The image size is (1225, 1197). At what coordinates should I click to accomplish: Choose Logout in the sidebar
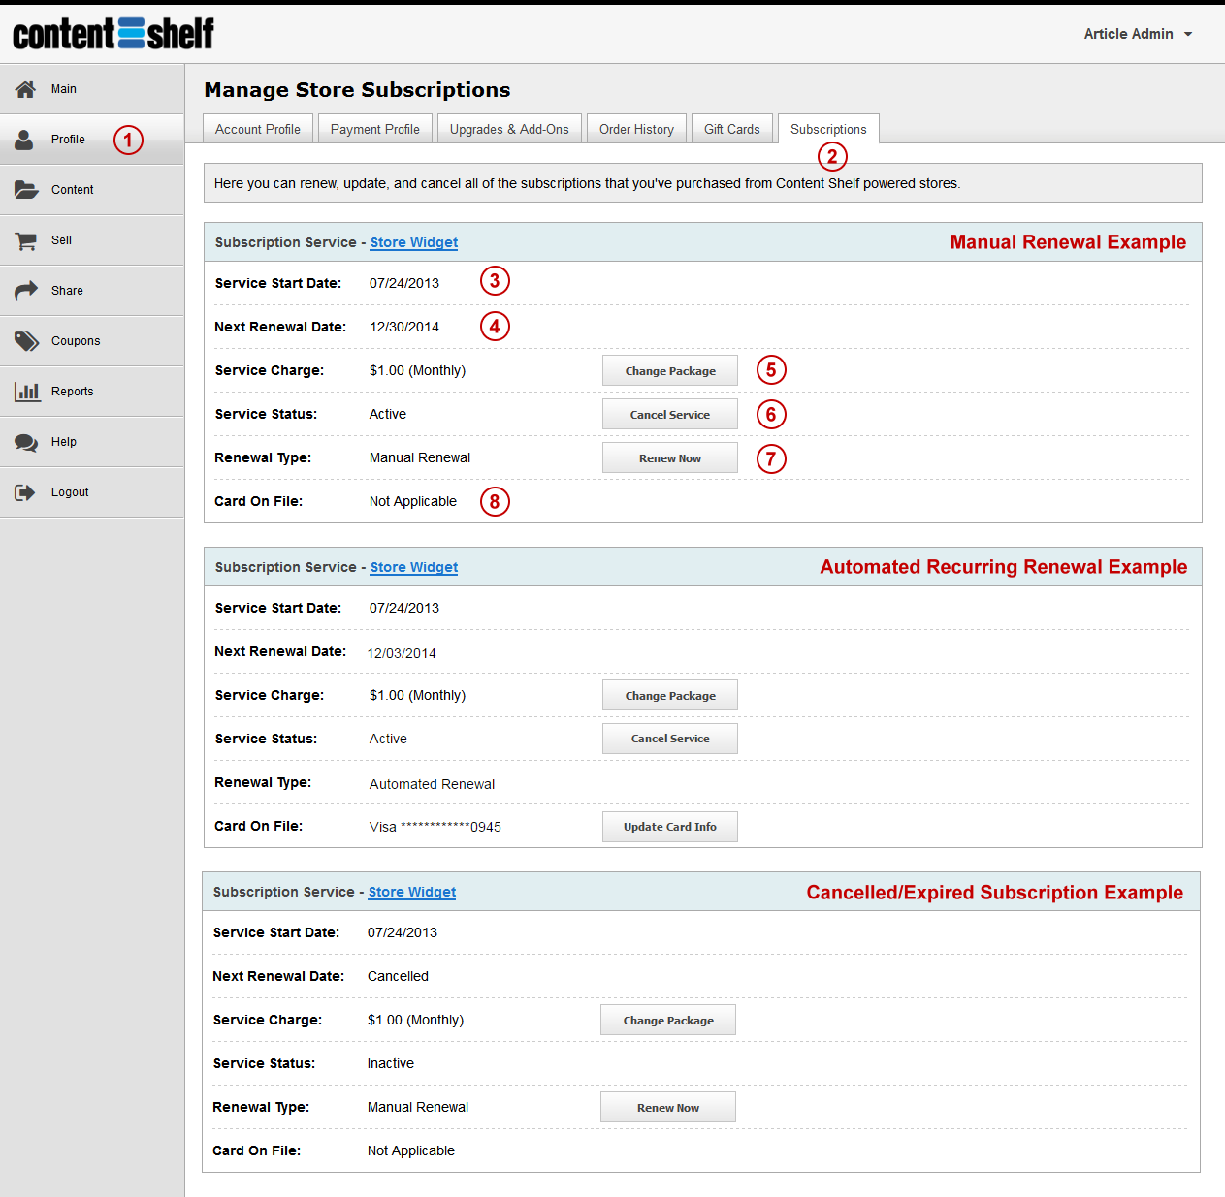coord(92,492)
